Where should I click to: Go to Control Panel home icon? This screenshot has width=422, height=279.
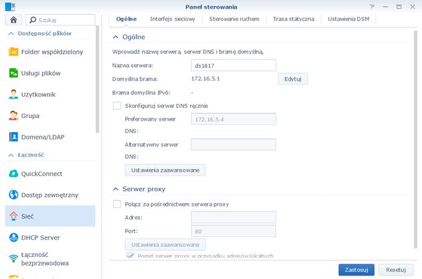(x=13, y=19)
